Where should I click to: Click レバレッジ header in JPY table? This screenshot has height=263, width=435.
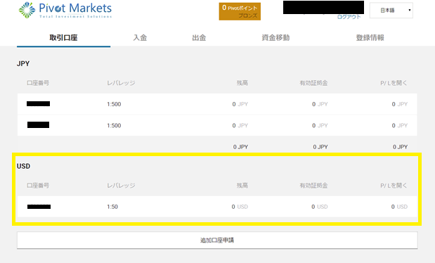(x=122, y=83)
